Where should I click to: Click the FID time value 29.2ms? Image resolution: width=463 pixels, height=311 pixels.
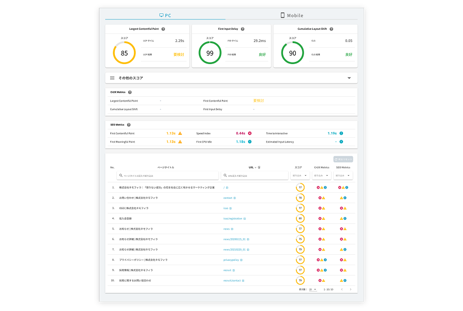point(259,40)
